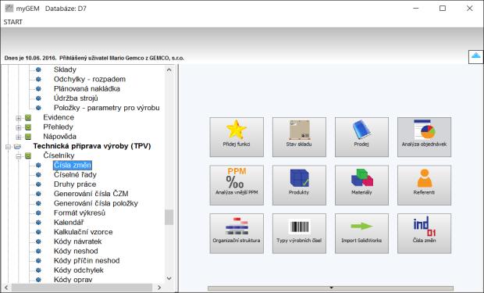This screenshot has height=293, width=484.
Task: Open the START menu
Action: coord(13,22)
